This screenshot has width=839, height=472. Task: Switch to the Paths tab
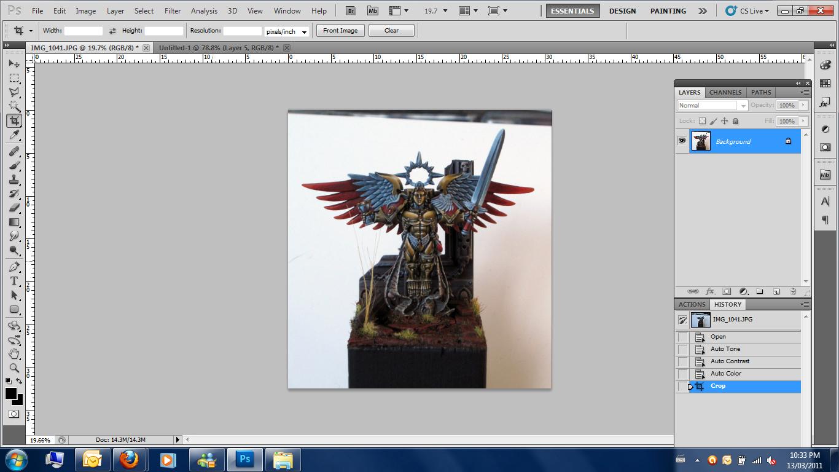click(x=761, y=92)
